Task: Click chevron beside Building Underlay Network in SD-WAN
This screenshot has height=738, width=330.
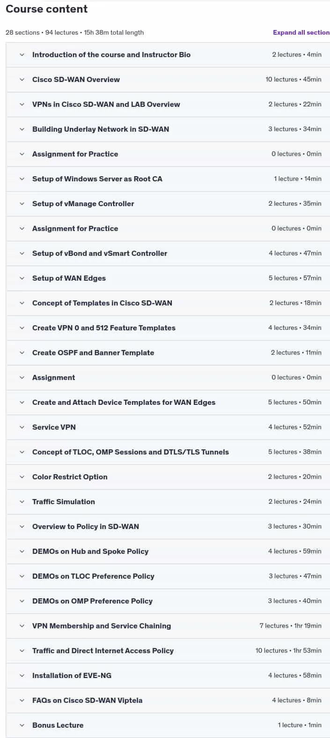Action: click(x=22, y=129)
